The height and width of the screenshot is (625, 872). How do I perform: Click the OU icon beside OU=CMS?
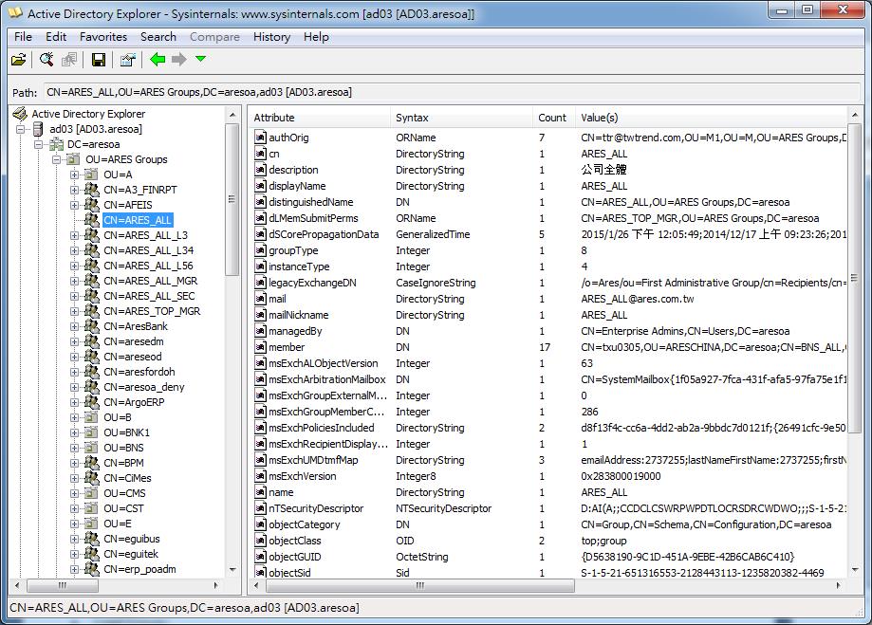[92, 492]
